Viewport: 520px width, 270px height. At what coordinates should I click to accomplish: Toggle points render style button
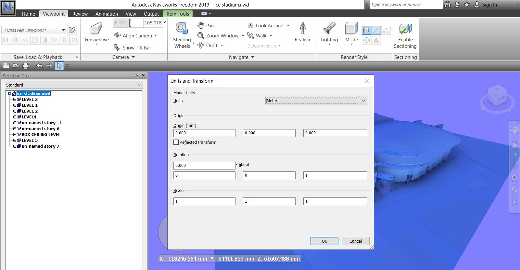tap(386, 30)
